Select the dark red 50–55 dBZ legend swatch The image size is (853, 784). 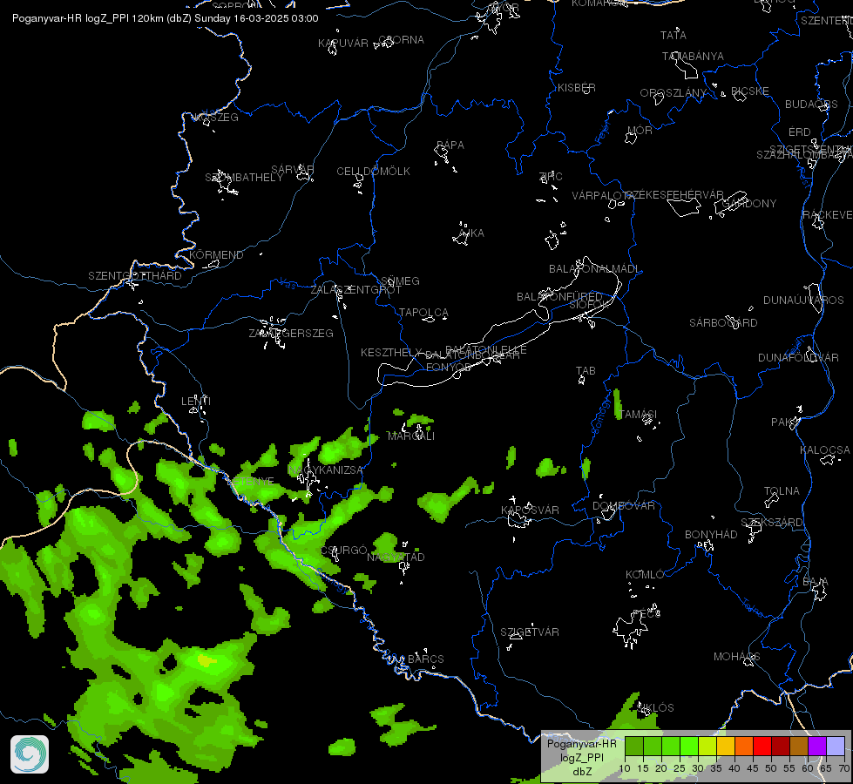(x=780, y=747)
